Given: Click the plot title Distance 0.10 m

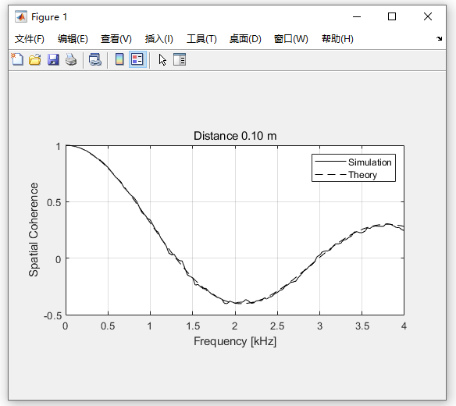Looking at the screenshot, I should coord(235,136).
